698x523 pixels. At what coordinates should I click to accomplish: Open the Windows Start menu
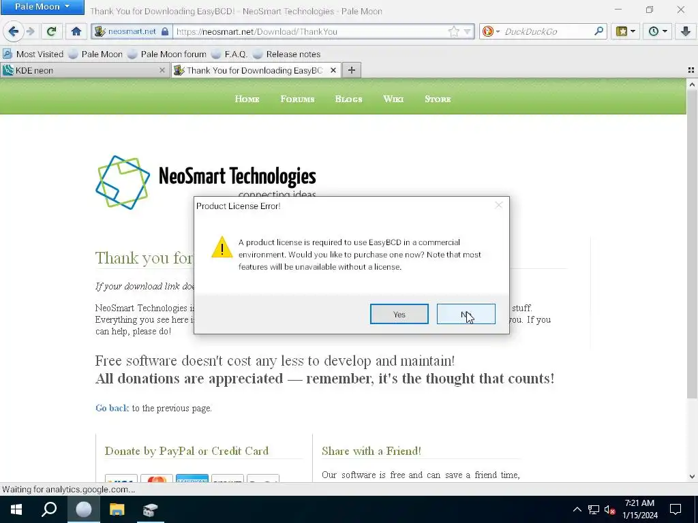click(x=16, y=509)
